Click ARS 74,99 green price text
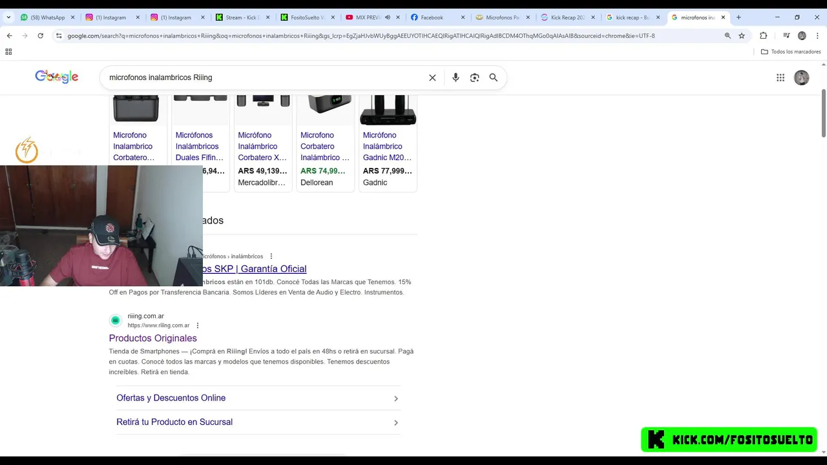 pos(323,171)
